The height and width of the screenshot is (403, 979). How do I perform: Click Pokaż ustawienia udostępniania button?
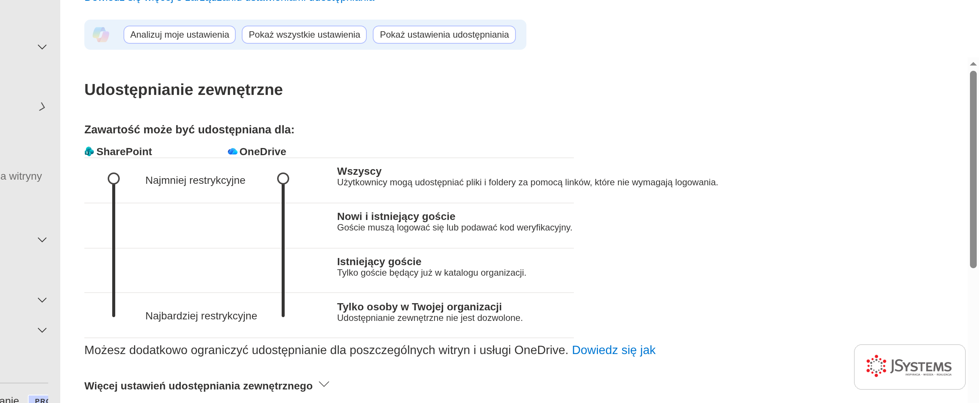(444, 35)
